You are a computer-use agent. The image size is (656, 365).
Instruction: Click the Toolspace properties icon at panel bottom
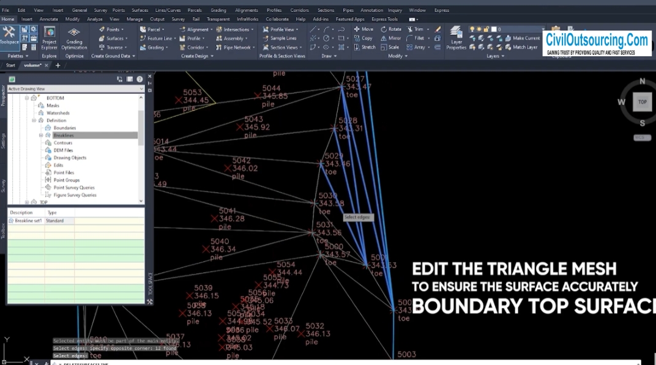pos(149,301)
